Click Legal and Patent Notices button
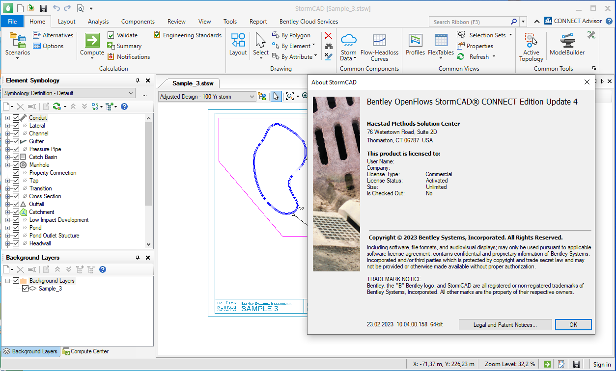 click(x=504, y=325)
